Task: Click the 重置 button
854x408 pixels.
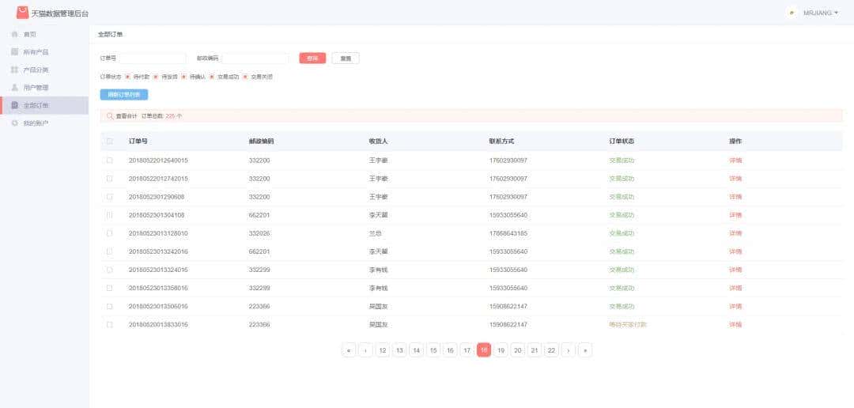Action: [x=346, y=59]
